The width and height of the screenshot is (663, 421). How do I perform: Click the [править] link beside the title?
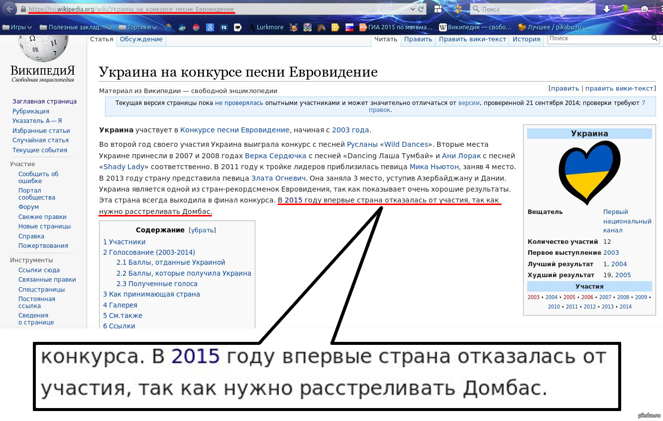(564, 88)
